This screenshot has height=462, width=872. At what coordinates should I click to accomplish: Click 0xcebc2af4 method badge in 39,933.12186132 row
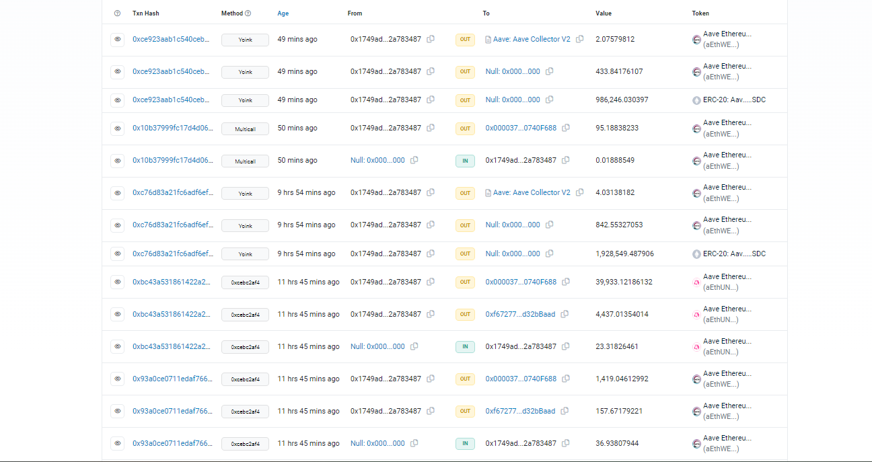pos(245,282)
